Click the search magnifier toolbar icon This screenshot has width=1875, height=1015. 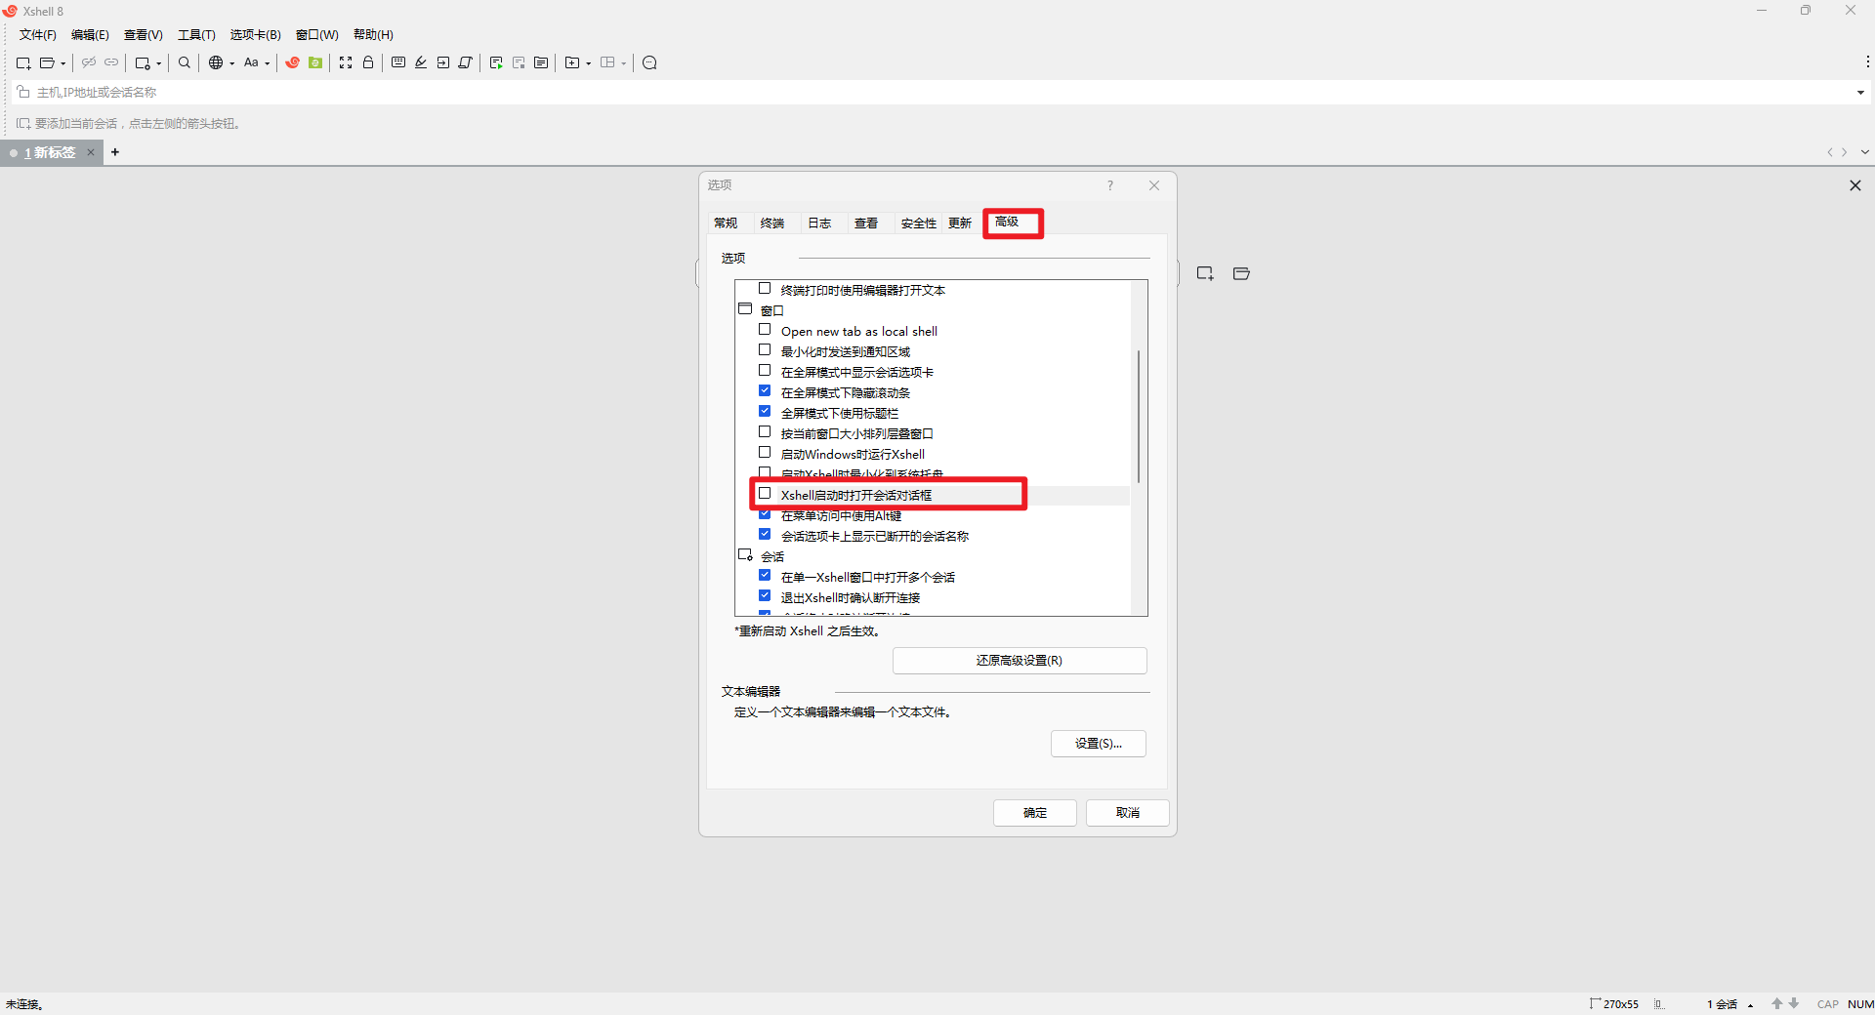[x=185, y=62]
